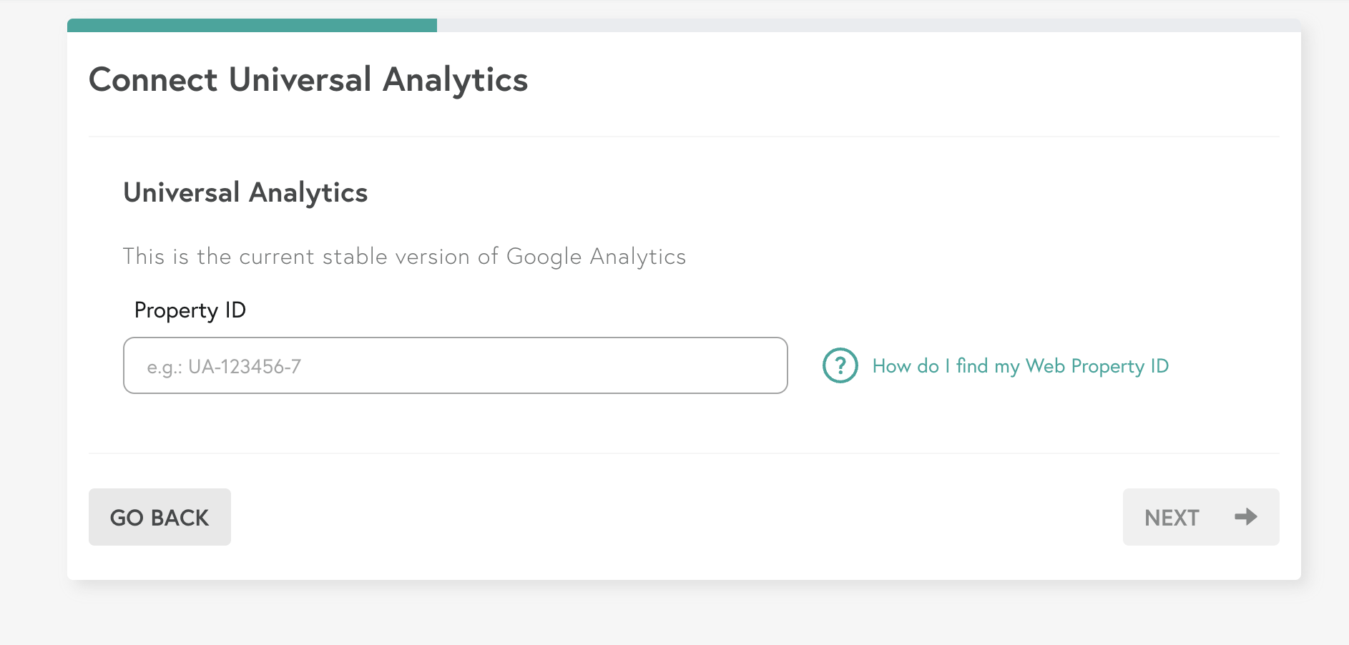The width and height of the screenshot is (1349, 645).
Task: Click the 'Property ID' field label
Action: coord(190,310)
